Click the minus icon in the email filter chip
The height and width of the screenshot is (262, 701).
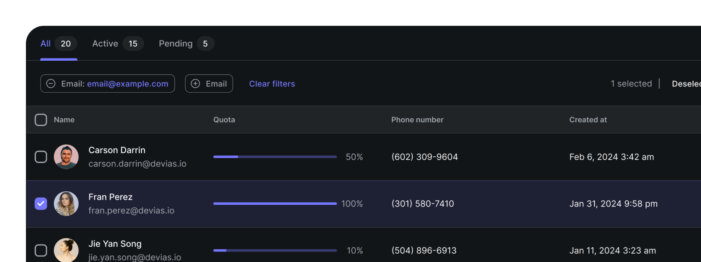click(x=51, y=84)
